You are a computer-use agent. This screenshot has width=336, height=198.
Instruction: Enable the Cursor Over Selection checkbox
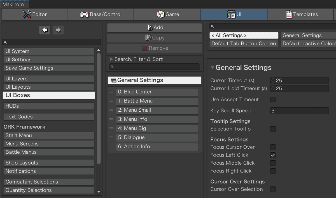(x=273, y=189)
